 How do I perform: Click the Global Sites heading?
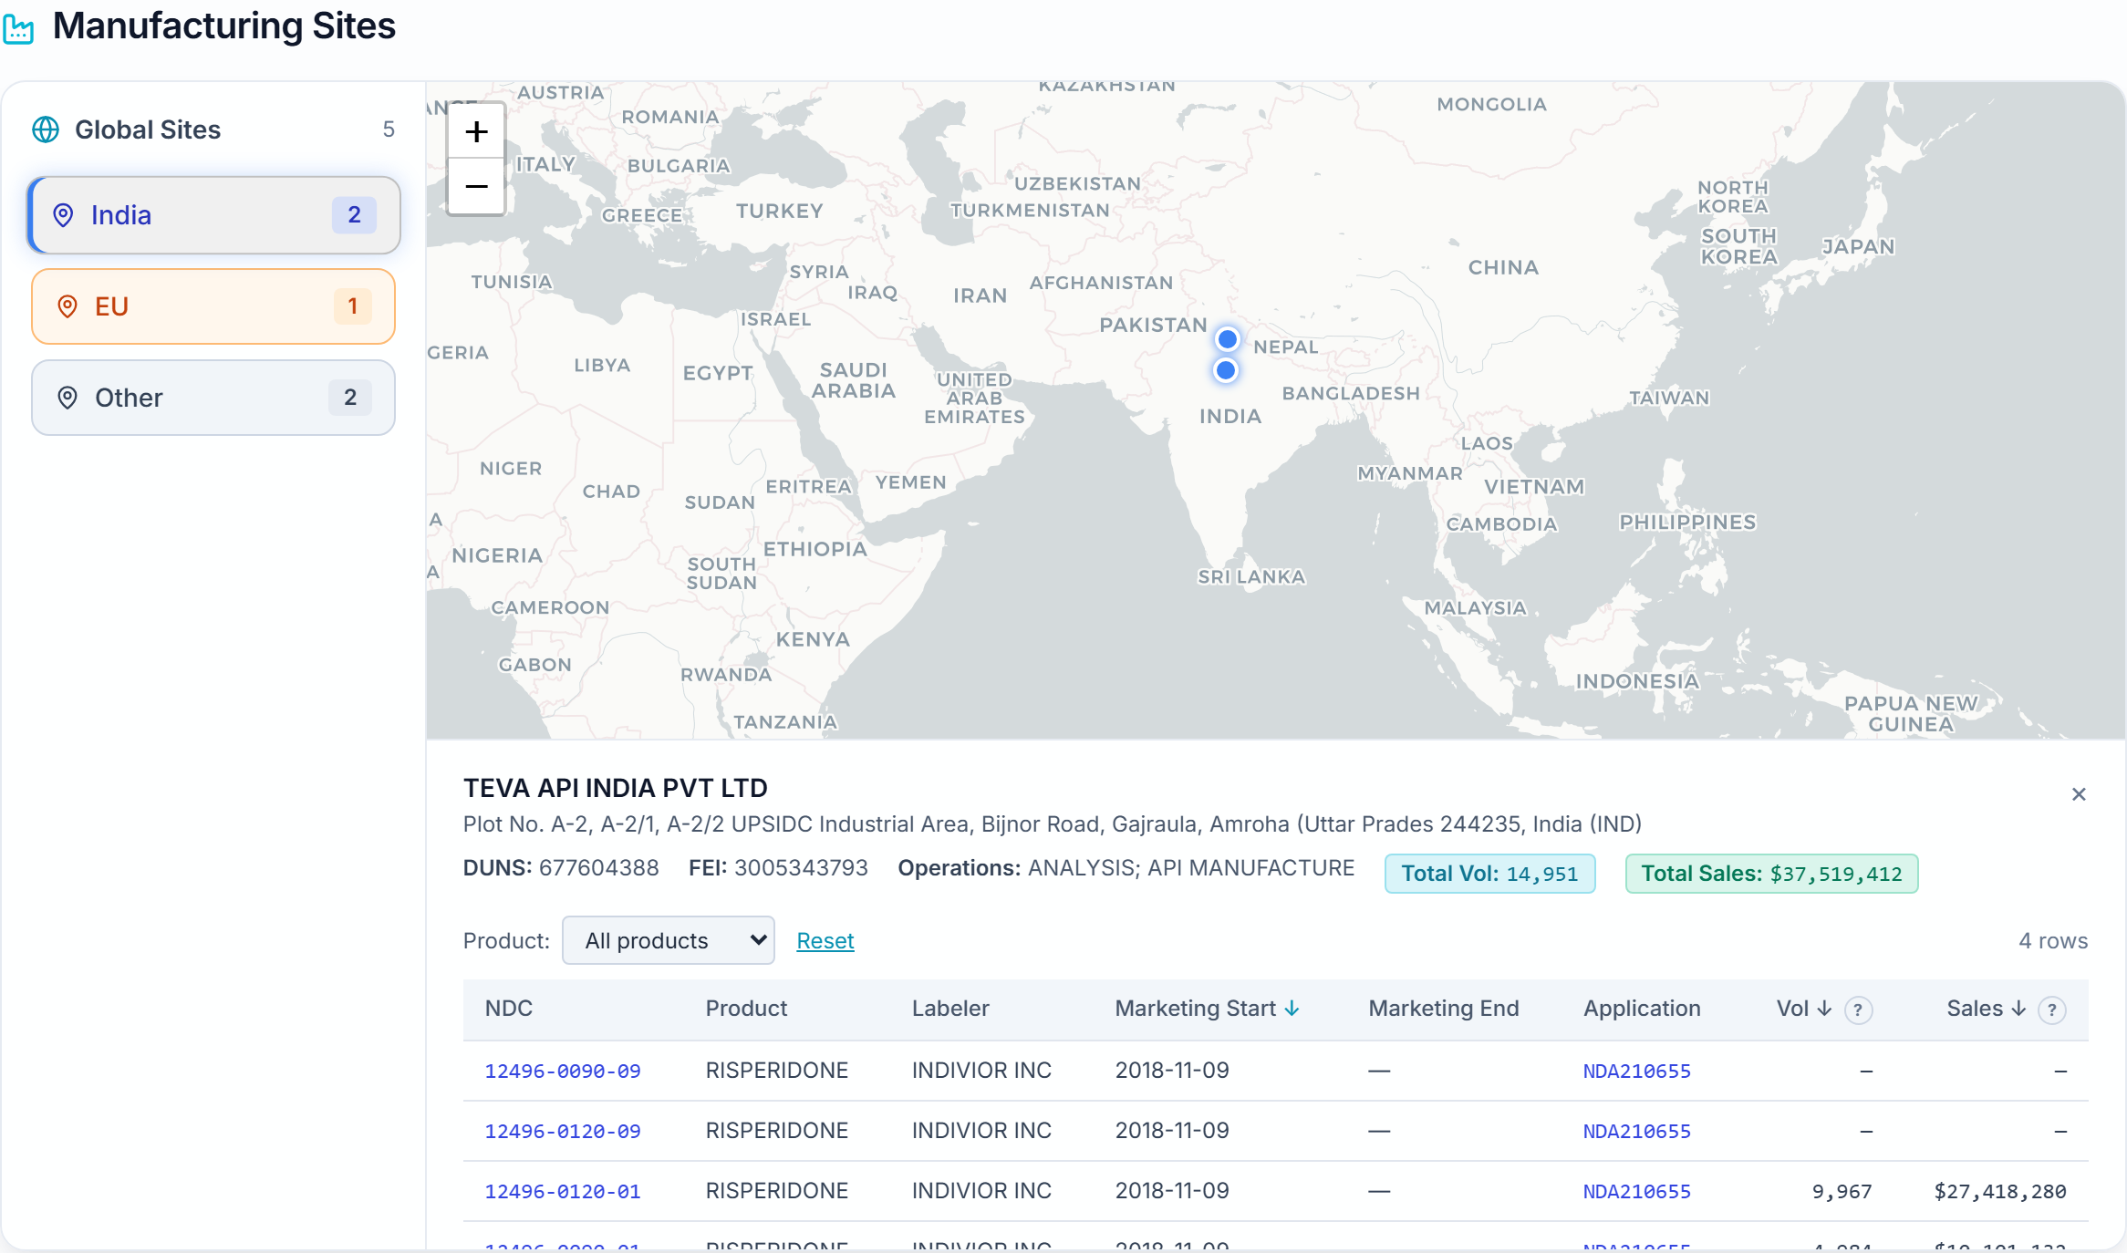click(x=148, y=129)
